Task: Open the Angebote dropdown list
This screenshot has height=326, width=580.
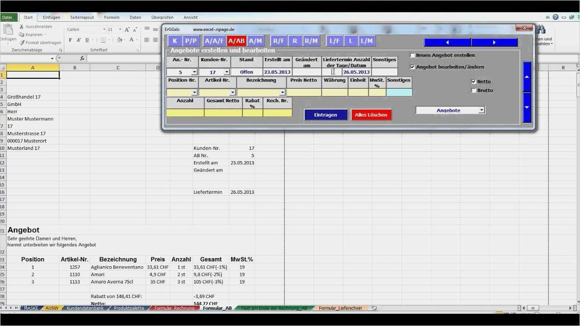Action: (x=482, y=110)
